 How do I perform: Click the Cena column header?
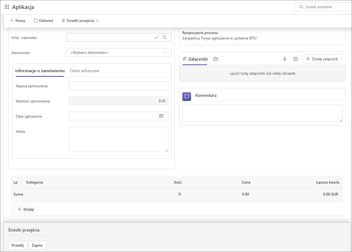tap(246, 182)
